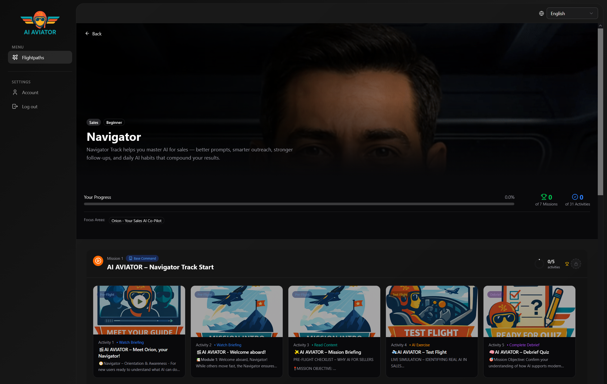Play the Meet Orion video thumbnail
The image size is (607, 384).
[139, 302]
